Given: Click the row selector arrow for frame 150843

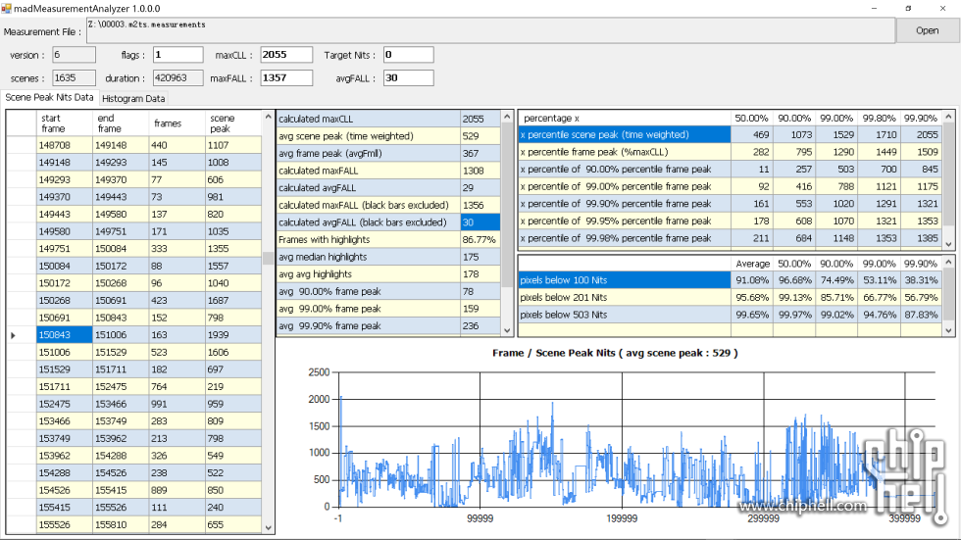Looking at the screenshot, I should (14, 335).
